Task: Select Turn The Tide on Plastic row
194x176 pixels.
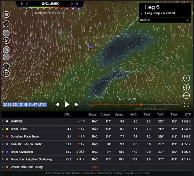Action: click(97, 144)
